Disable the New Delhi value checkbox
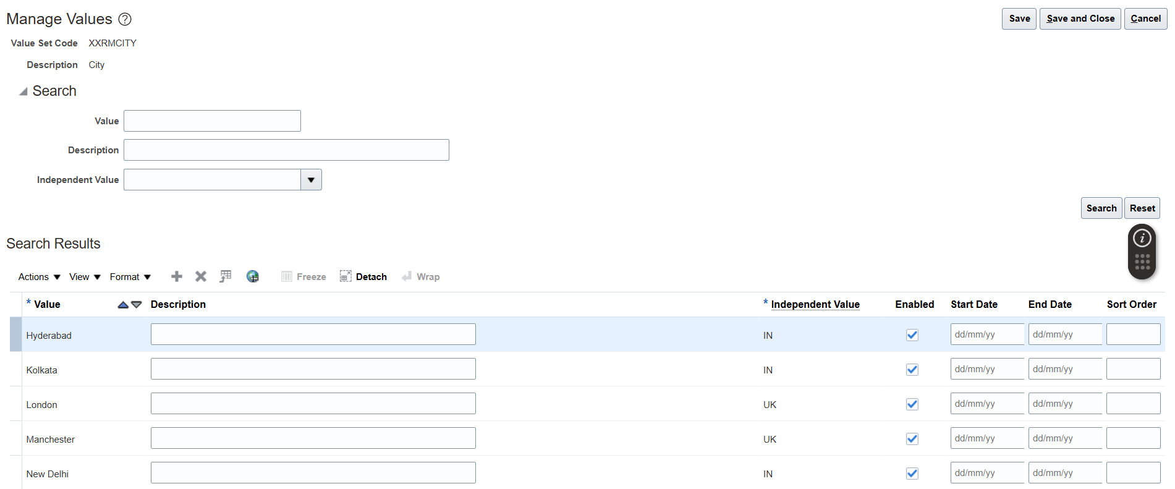The height and width of the screenshot is (489, 1175). coord(912,474)
